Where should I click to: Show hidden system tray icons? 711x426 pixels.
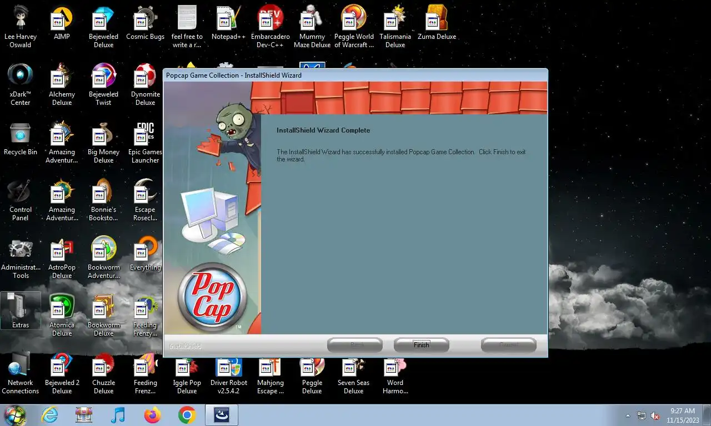(628, 415)
